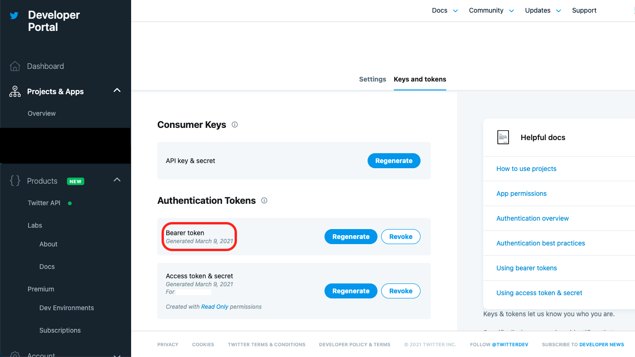Switch to the Settings tab
Screen dimensions: 635x357
coord(372,79)
